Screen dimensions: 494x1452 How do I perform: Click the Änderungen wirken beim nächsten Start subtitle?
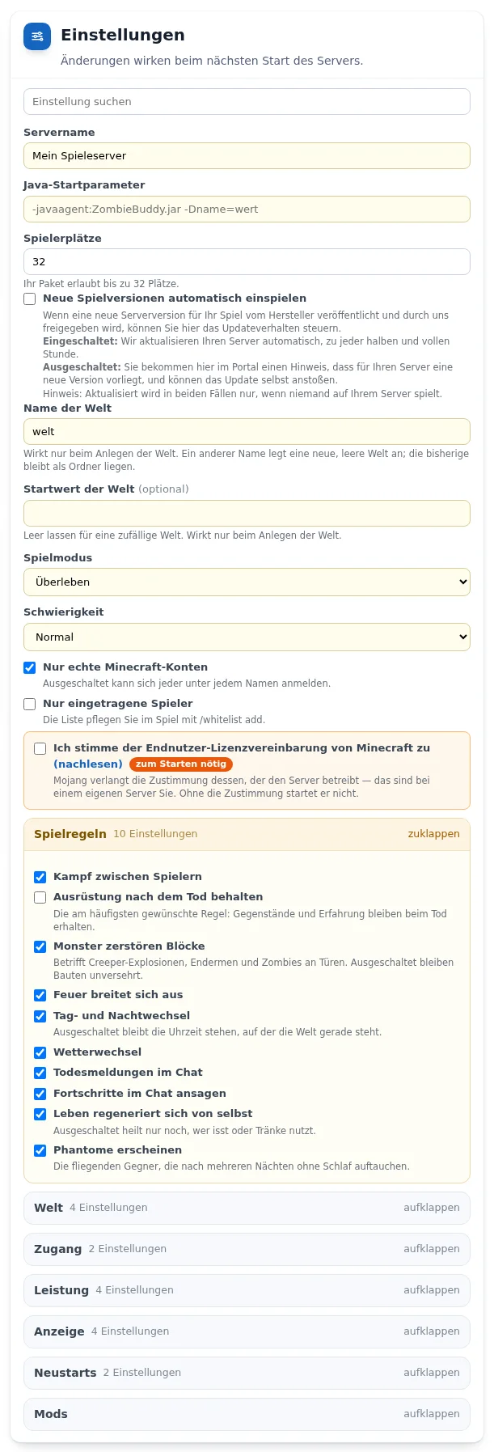(x=212, y=61)
